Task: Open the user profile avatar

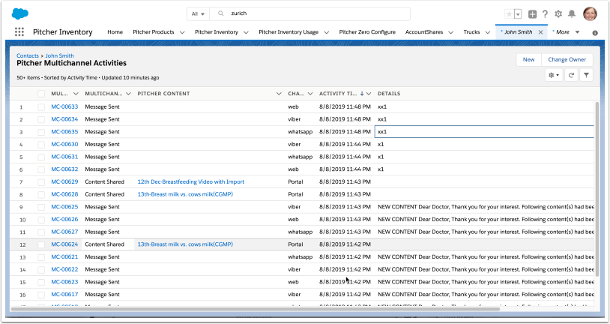Action: coord(590,13)
